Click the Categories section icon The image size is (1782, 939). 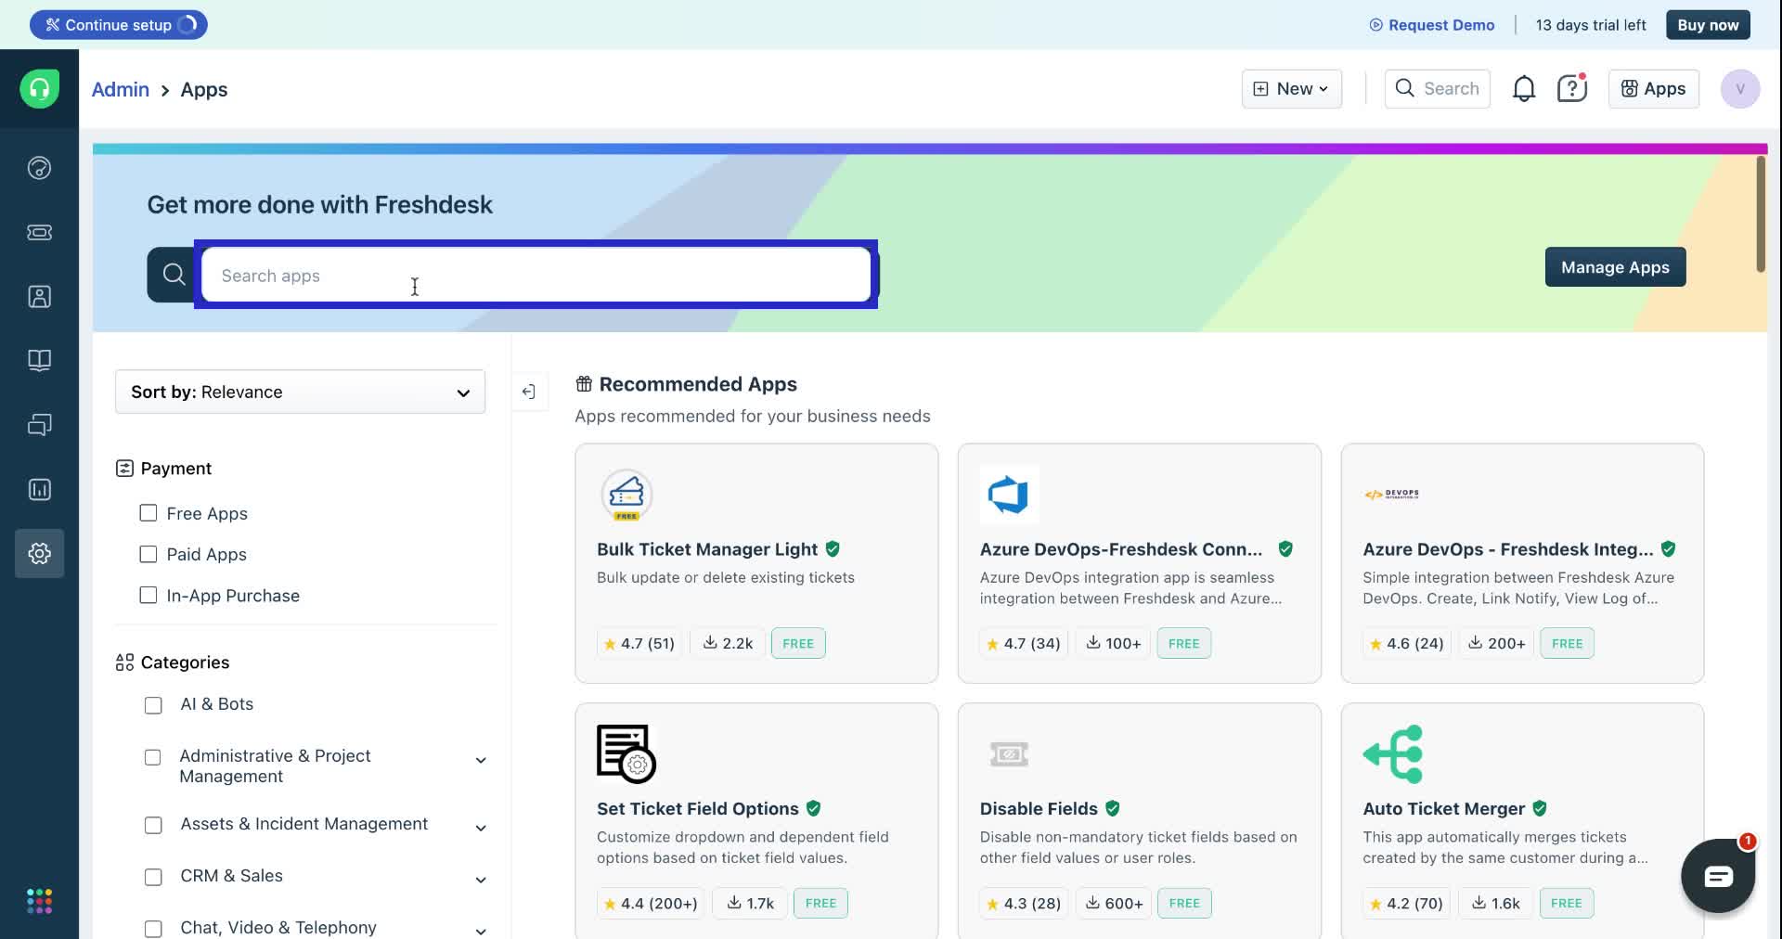point(124,662)
